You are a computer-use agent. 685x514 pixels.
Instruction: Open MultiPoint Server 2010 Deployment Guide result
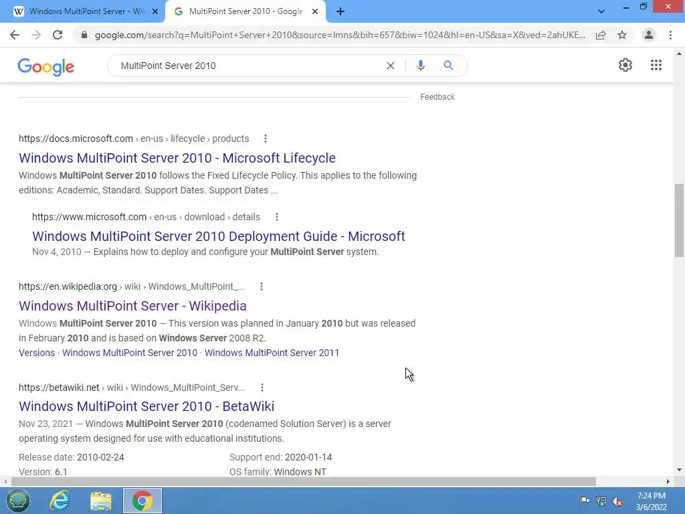tap(219, 236)
